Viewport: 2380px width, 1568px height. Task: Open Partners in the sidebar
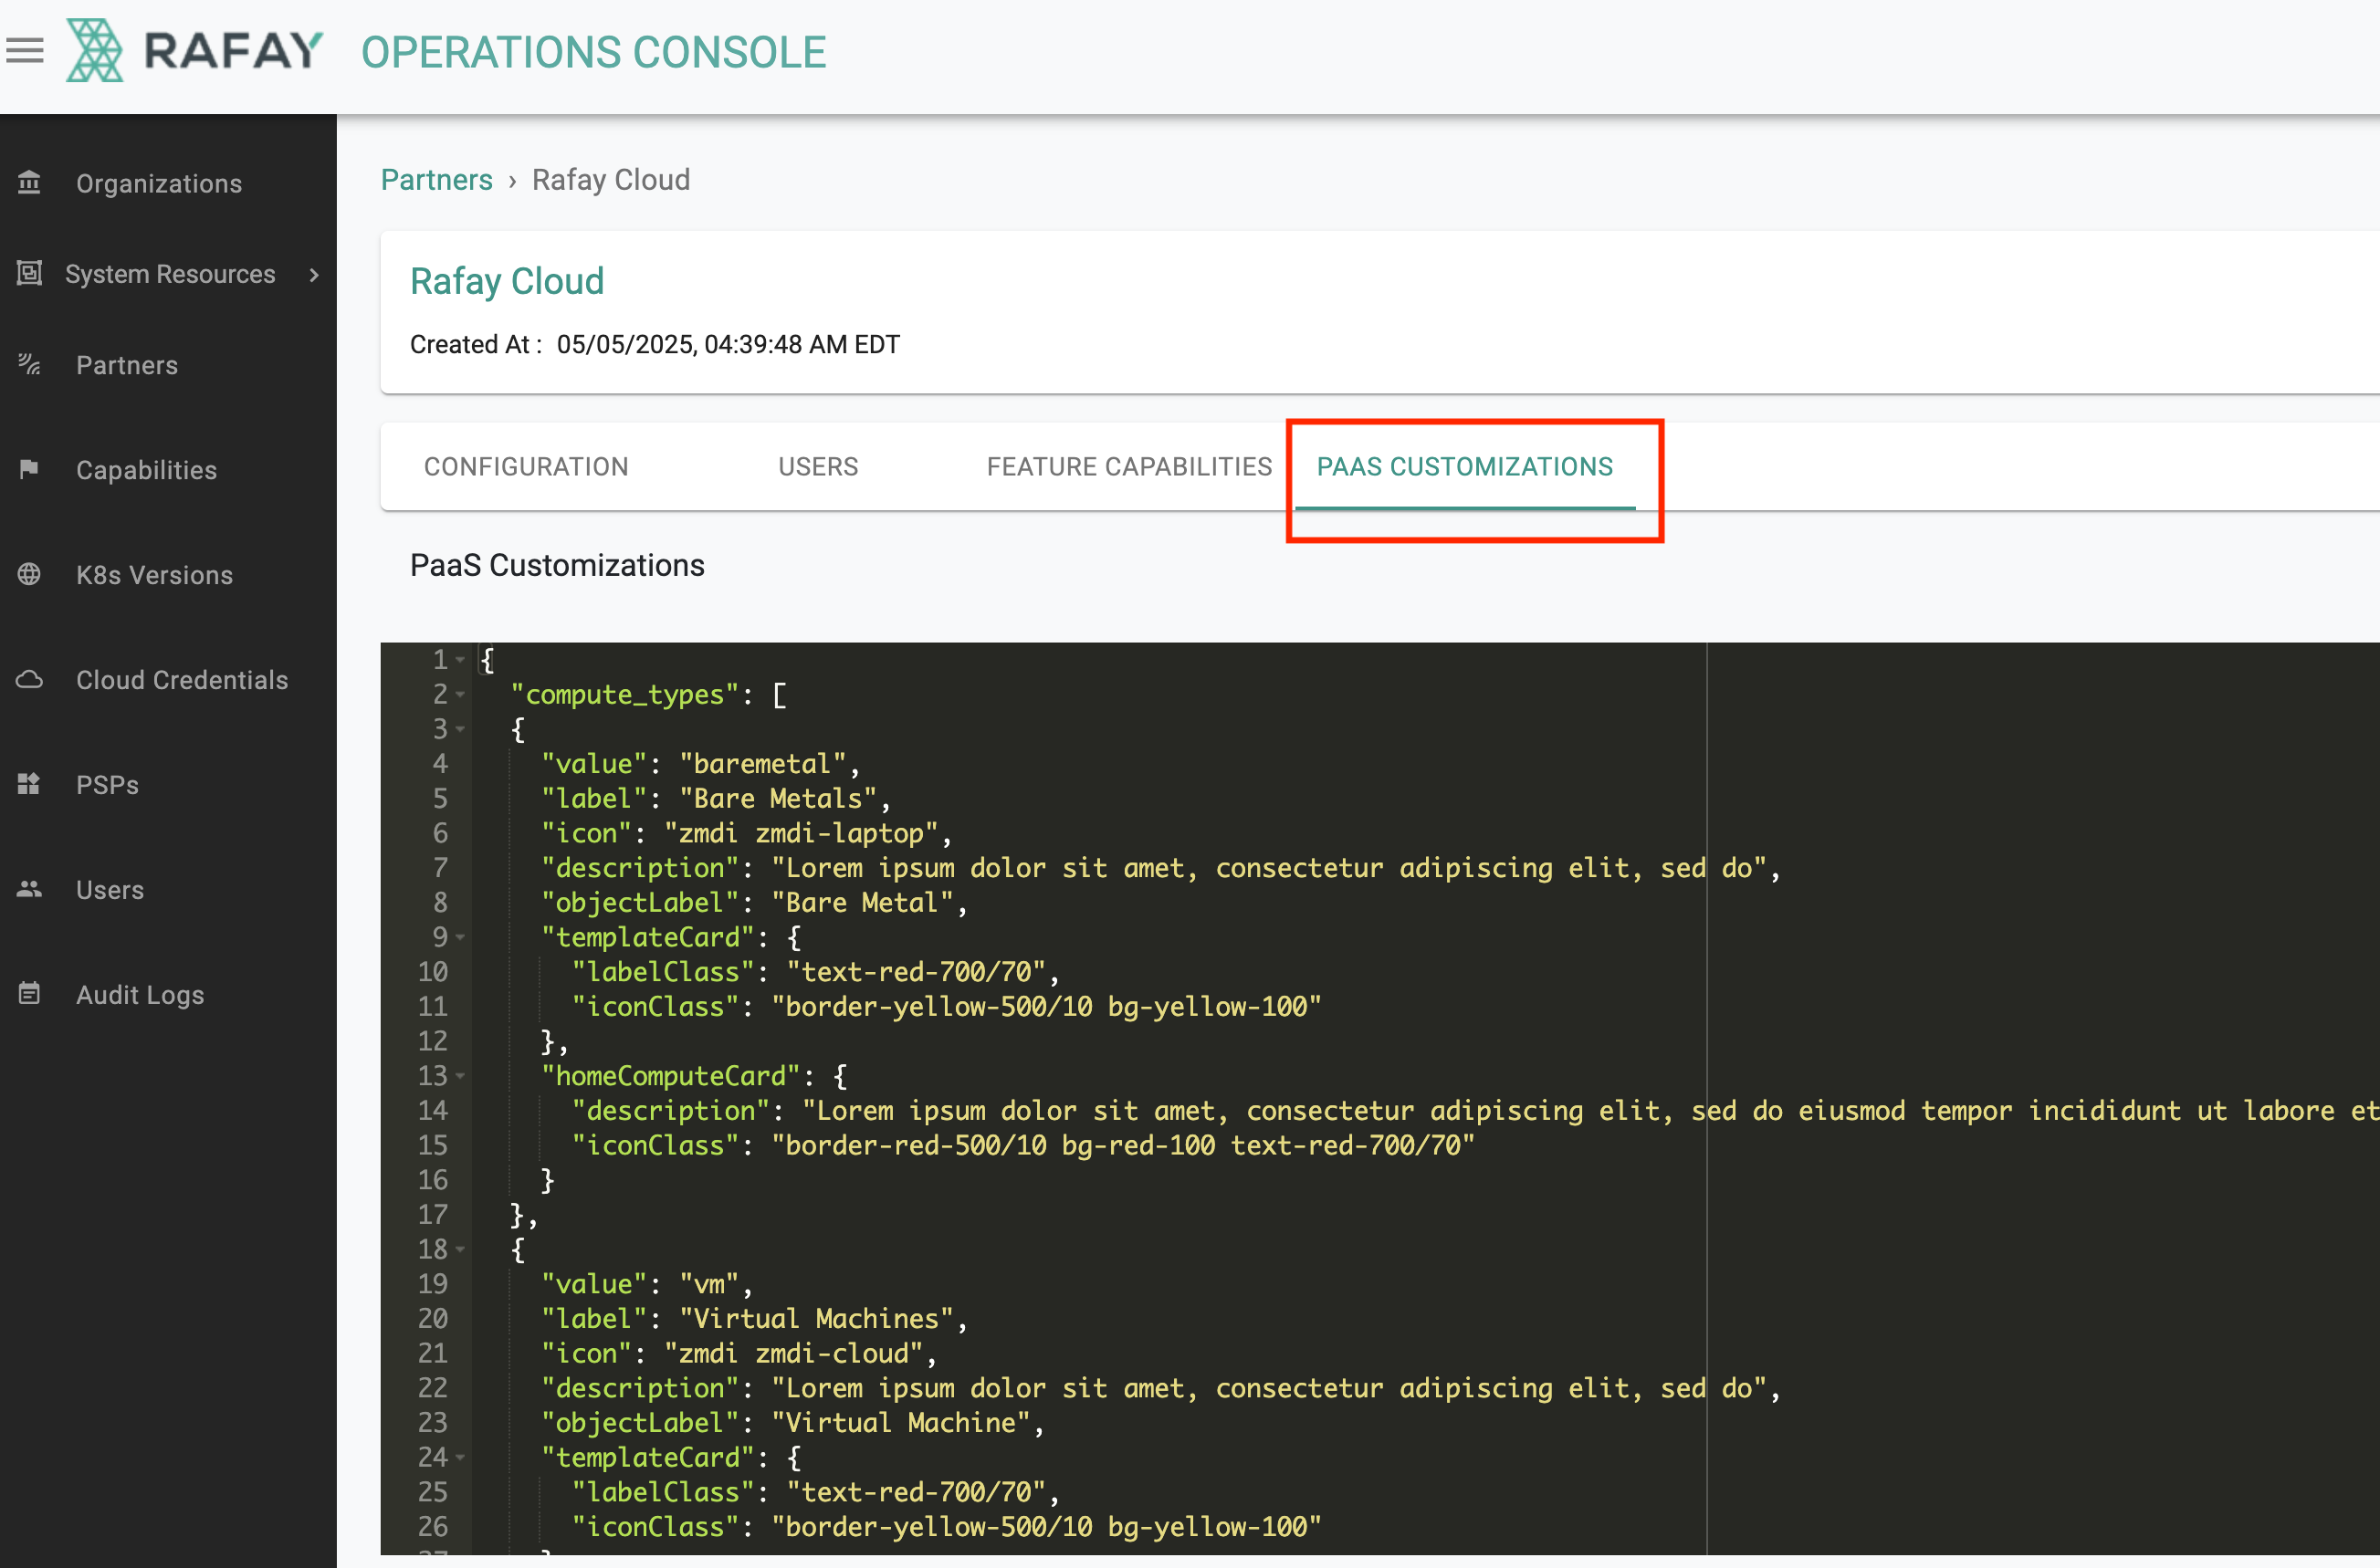(127, 365)
